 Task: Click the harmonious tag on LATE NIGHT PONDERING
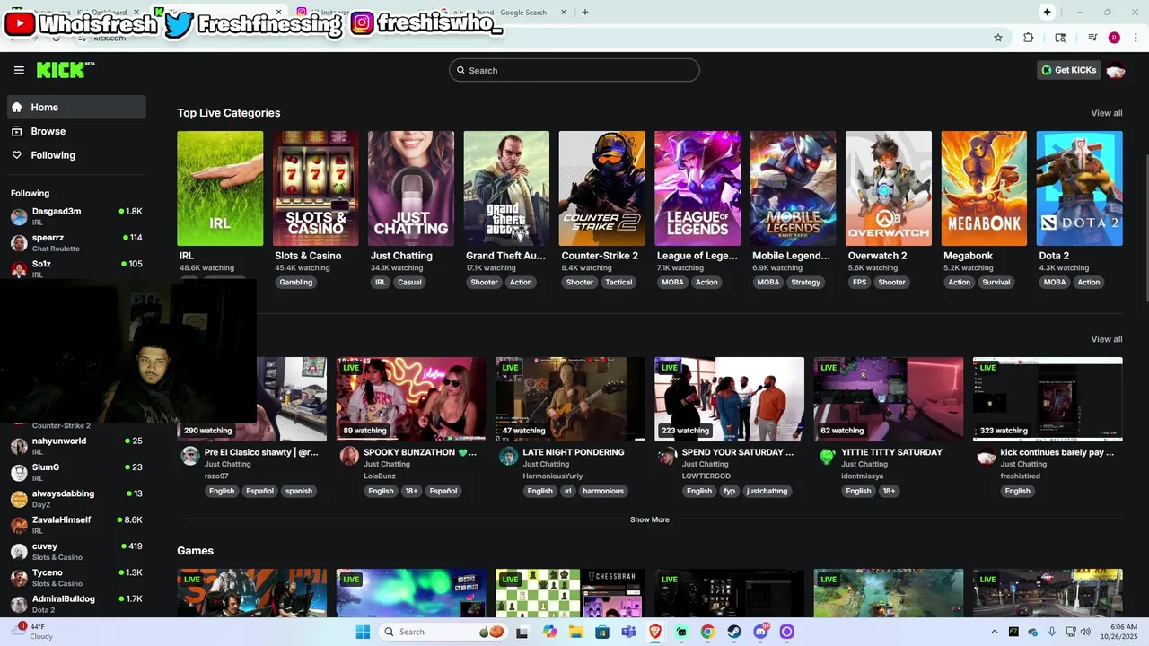pyautogui.click(x=603, y=491)
